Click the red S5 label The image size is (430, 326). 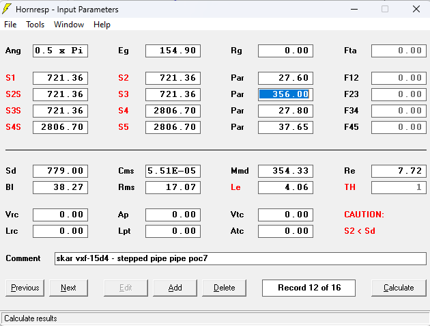tap(124, 127)
